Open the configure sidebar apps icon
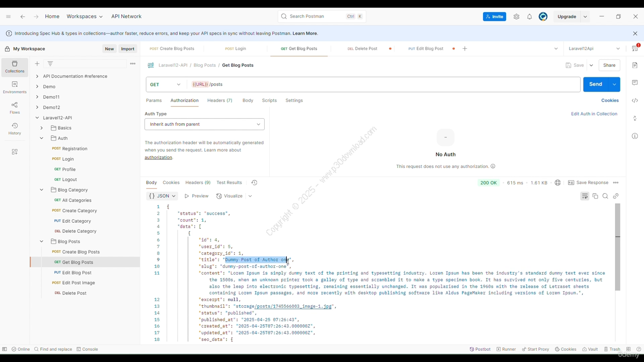 tap(15, 151)
